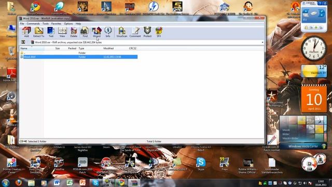The height and width of the screenshot is (187, 332).
Task: Click the Windows Start button
Action: (x=6, y=182)
